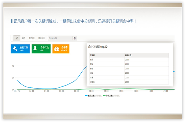Click the gavel icon on the blue tile

tap(15, 49)
